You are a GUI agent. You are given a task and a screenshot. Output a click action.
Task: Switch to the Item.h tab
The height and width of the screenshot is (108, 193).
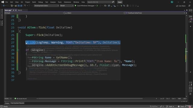point(20,10)
